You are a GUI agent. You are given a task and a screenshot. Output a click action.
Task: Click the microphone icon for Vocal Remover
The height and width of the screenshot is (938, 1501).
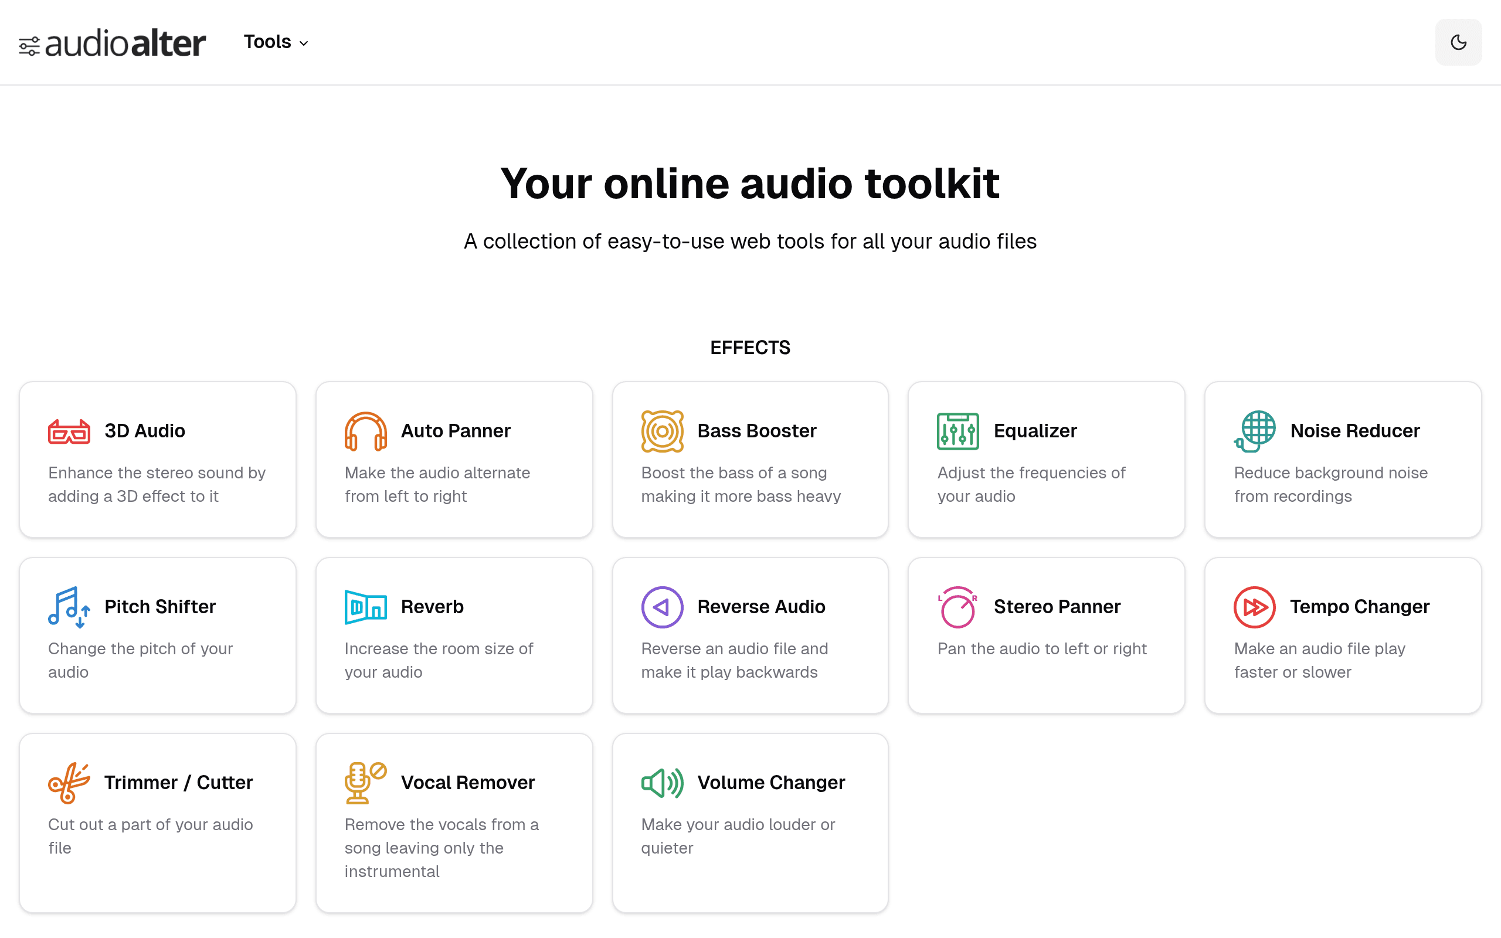[x=365, y=783]
